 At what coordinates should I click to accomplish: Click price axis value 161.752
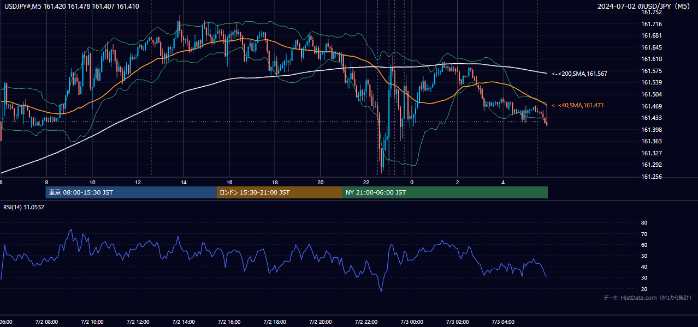click(651, 12)
